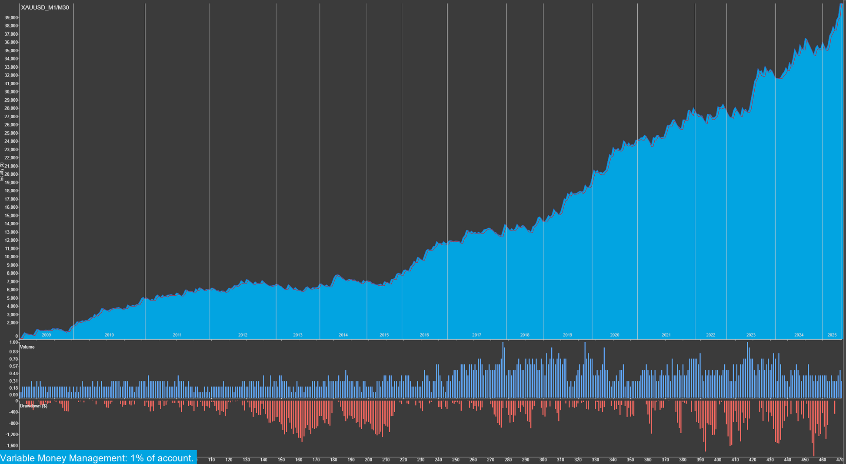Click the 30,000 equity axis value
Screen dimensions: 846x464
[11, 92]
